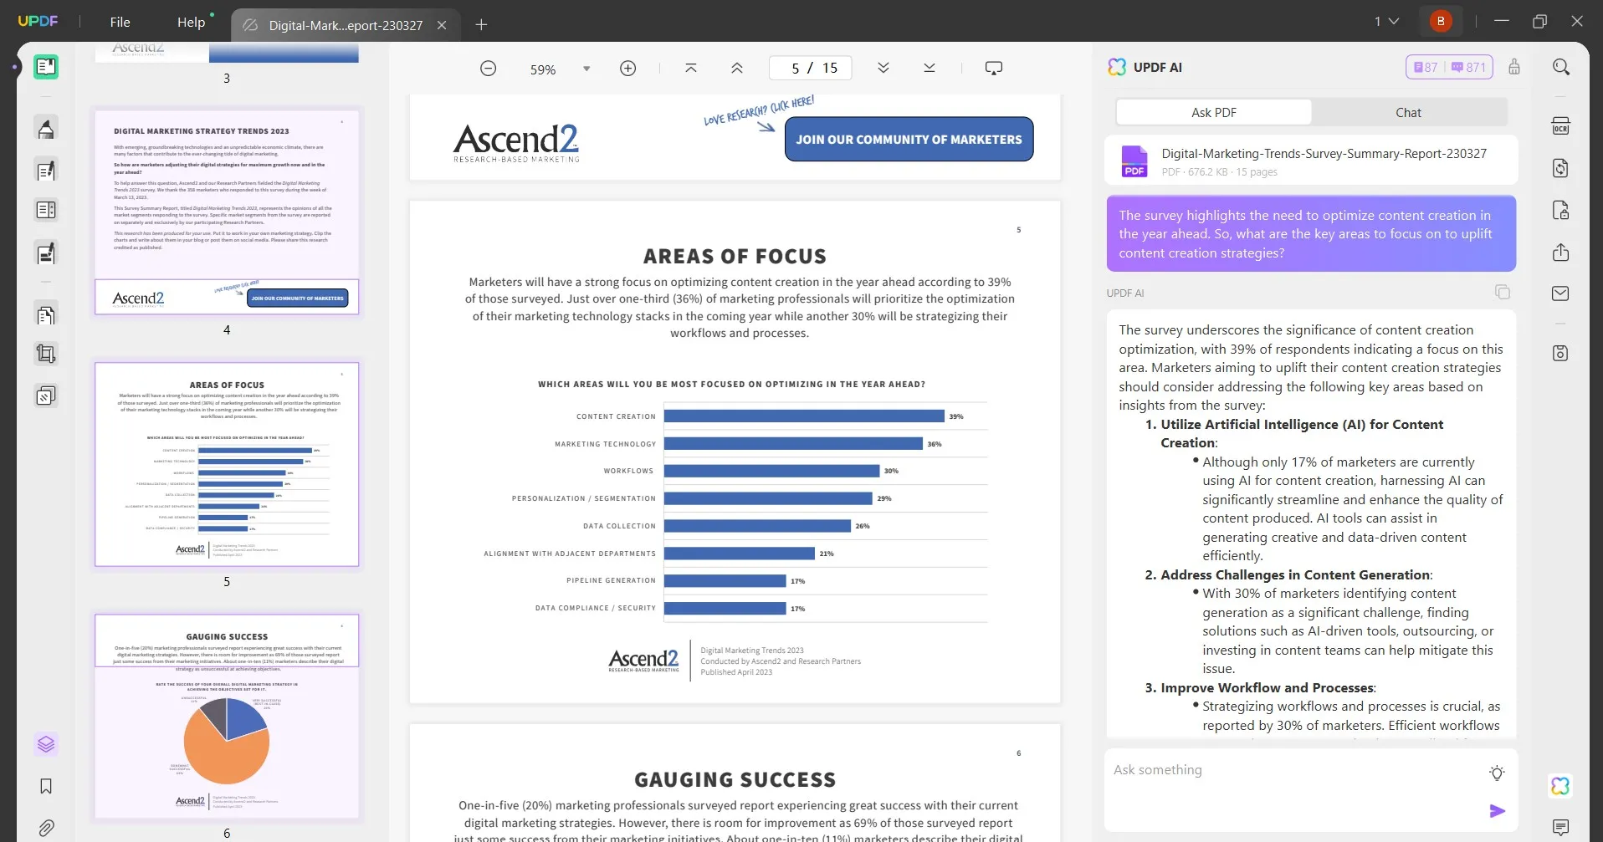Select the Comment highlighter tool
The width and height of the screenshot is (1603, 842).
(x=46, y=129)
